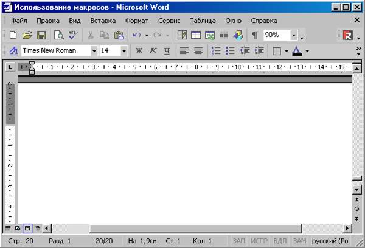Viewport: 365px width, 248px height.
Task: Click the ЗАП status bar indicator
Action: click(238, 241)
